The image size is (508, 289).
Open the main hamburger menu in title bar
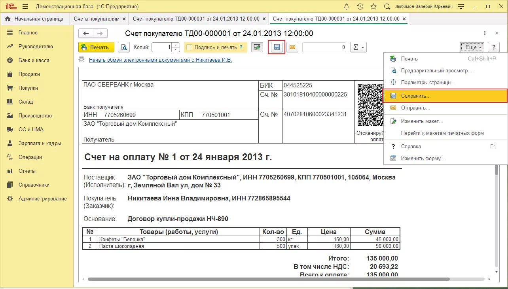pyautogui.click(x=25, y=6)
